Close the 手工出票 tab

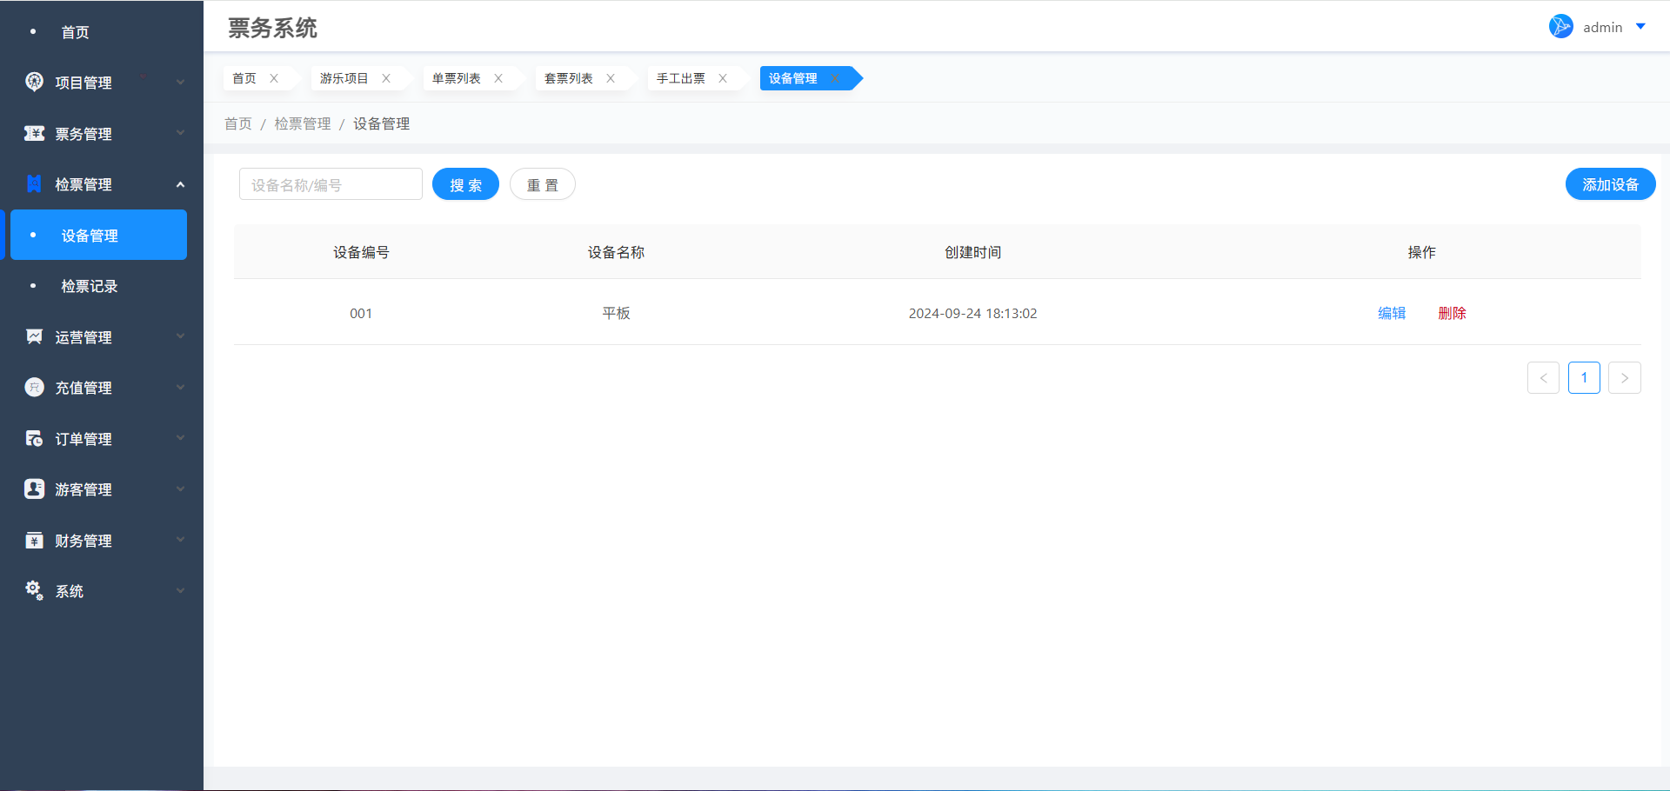[x=723, y=78]
